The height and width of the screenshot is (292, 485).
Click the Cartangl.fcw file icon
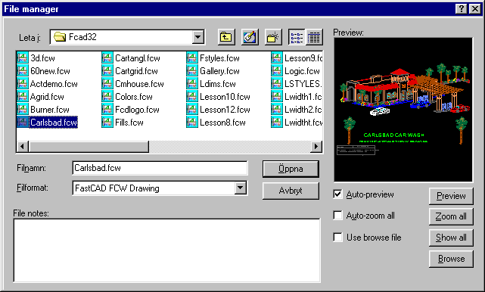[107, 57]
